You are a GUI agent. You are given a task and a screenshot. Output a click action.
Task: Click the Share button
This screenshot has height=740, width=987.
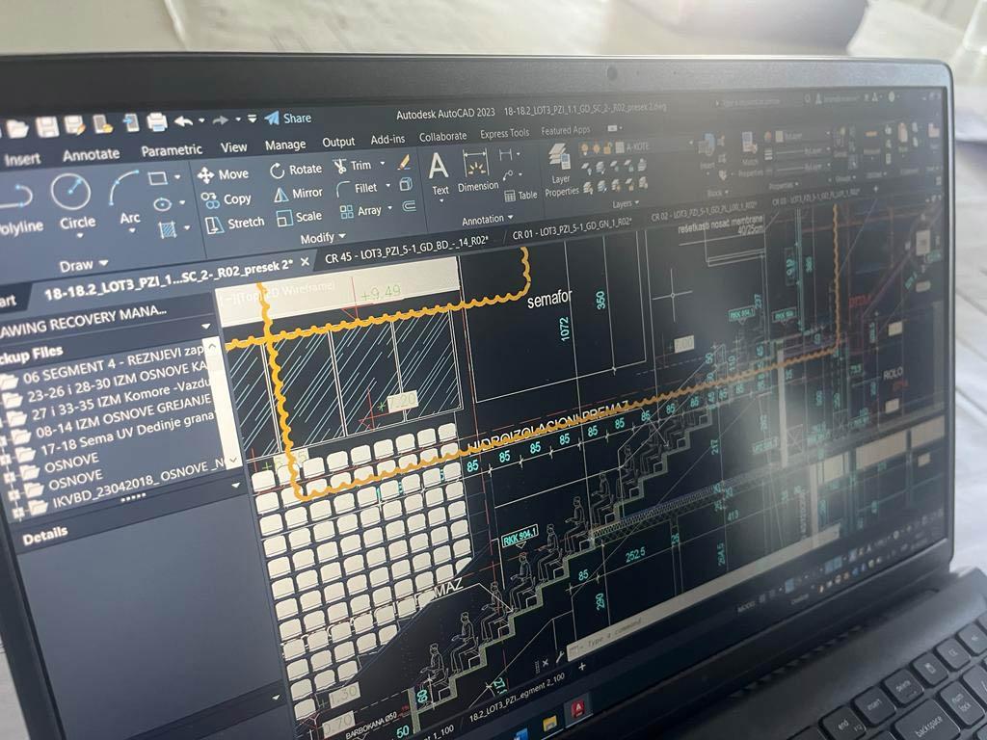point(287,118)
